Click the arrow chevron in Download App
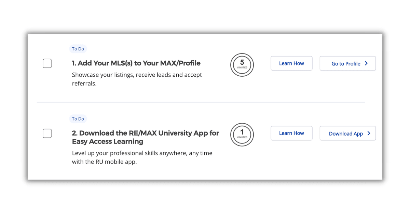The width and height of the screenshot is (410, 214). pyautogui.click(x=369, y=133)
